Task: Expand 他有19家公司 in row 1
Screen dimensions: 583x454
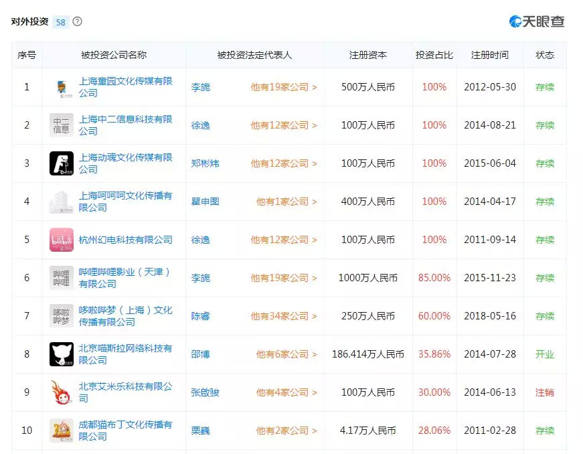Action: pos(284,87)
